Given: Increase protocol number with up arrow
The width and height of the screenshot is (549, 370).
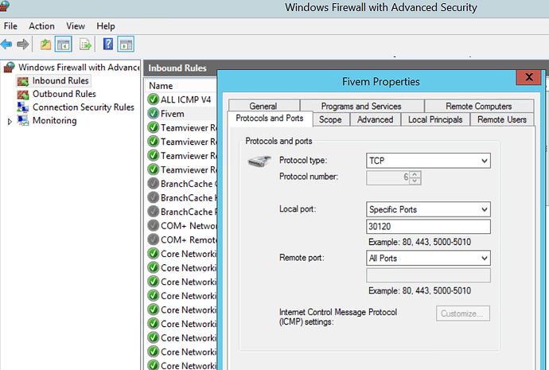Looking at the screenshot, I should (415, 174).
